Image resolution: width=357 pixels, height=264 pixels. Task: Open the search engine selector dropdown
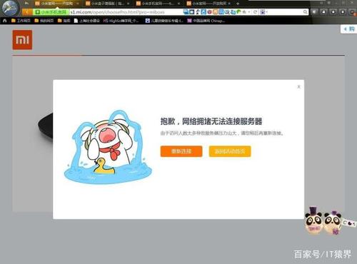263,12
